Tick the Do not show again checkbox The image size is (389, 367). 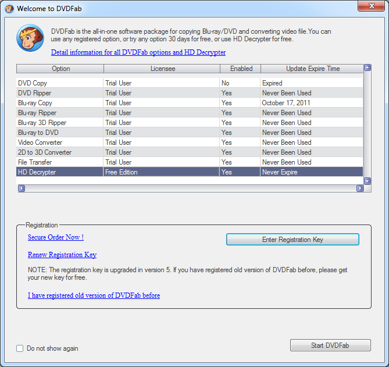point(20,348)
